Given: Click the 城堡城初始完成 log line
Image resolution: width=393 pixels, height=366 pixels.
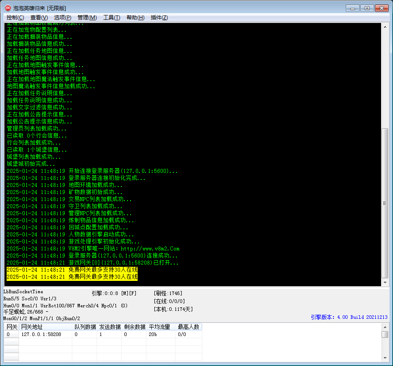Looking at the screenshot, I should pyautogui.click(x=31, y=164).
